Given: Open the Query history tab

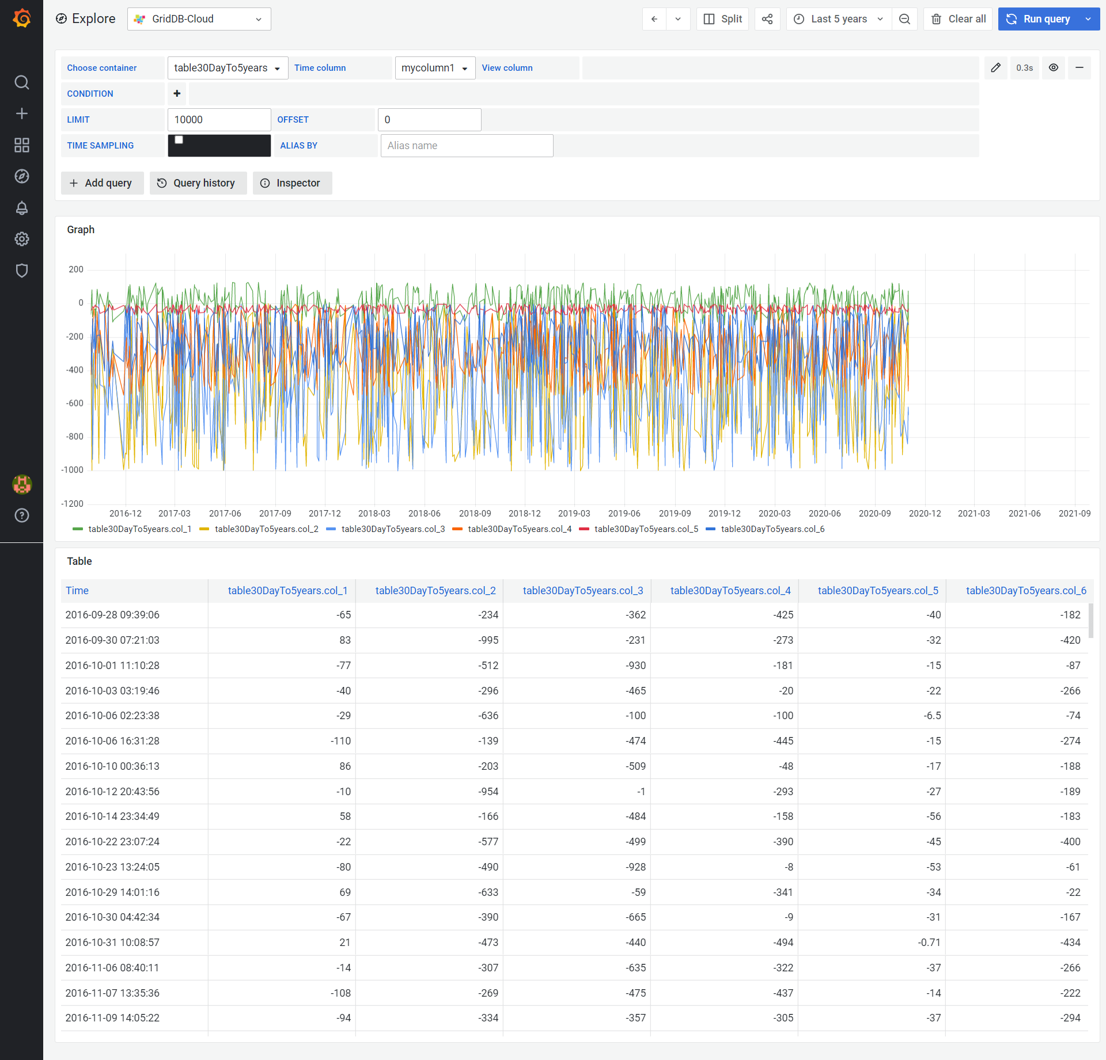Looking at the screenshot, I should coord(198,183).
